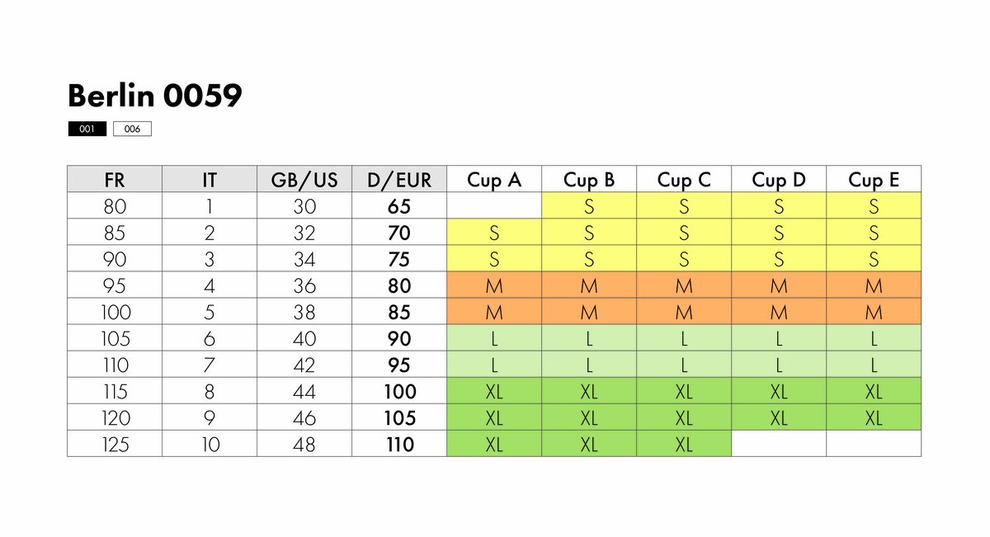Click the IT size 10 cell
Image resolution: width=990 pixels, height=537 pixels.
(210, 444)
